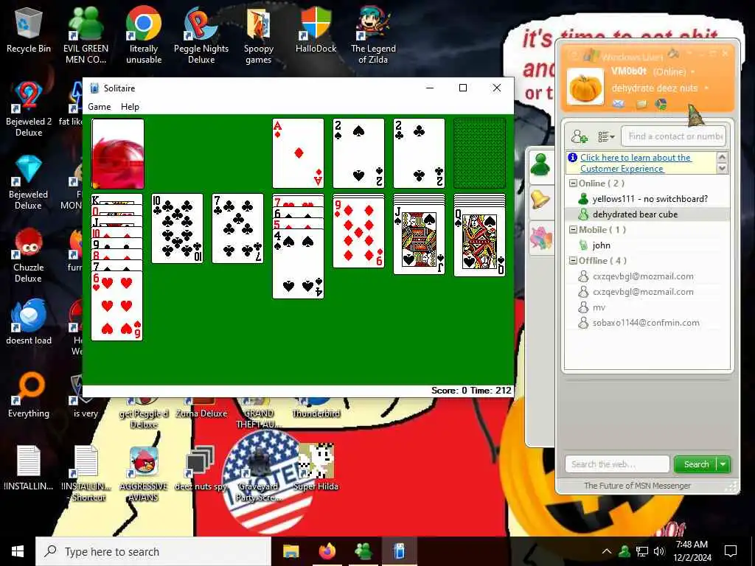Expand the Online status dropdown next to VM0b0t
The width and height of the screenshot is (755, 566).
[x=693, y=71]
